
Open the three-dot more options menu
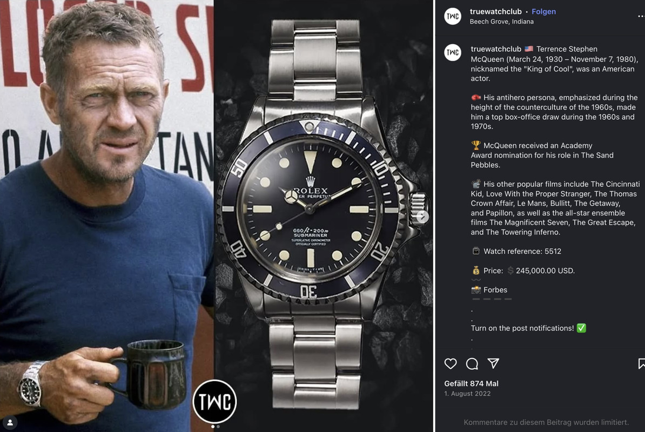(x=641, y=16)
